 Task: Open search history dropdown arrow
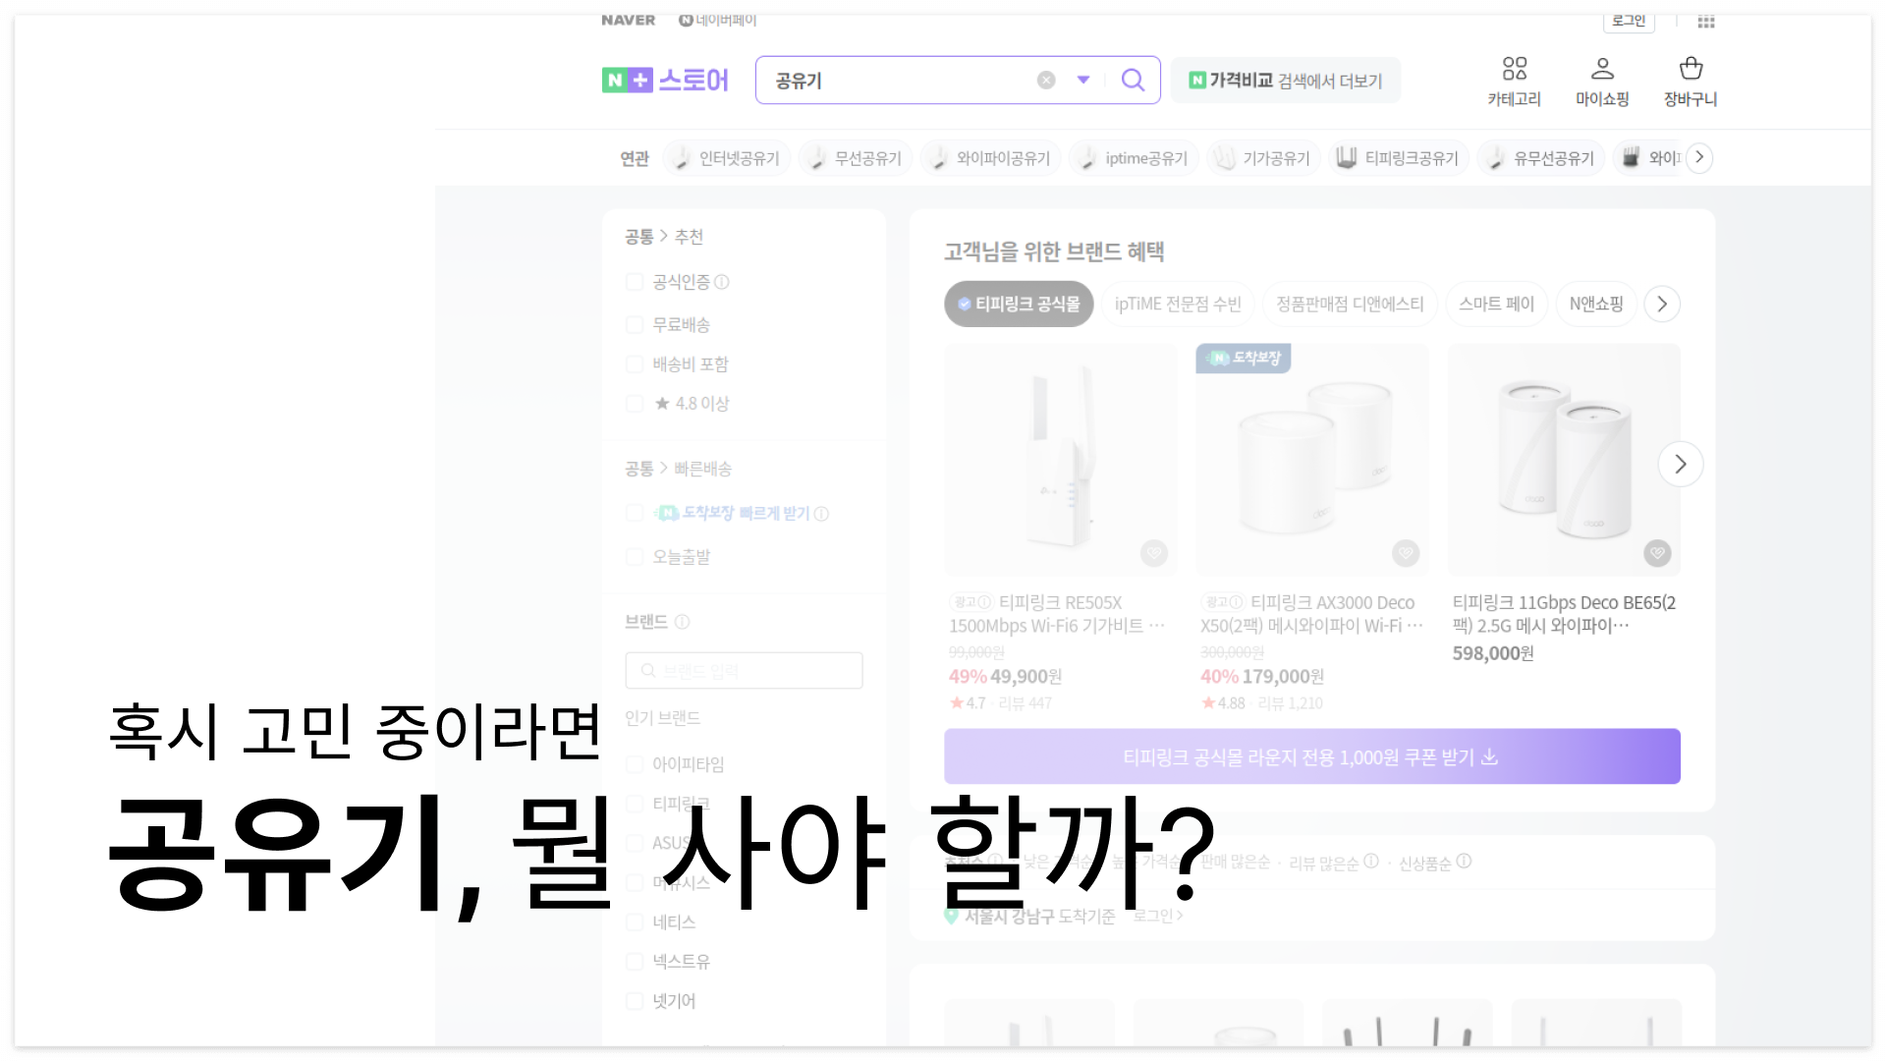click(1083, 81)
